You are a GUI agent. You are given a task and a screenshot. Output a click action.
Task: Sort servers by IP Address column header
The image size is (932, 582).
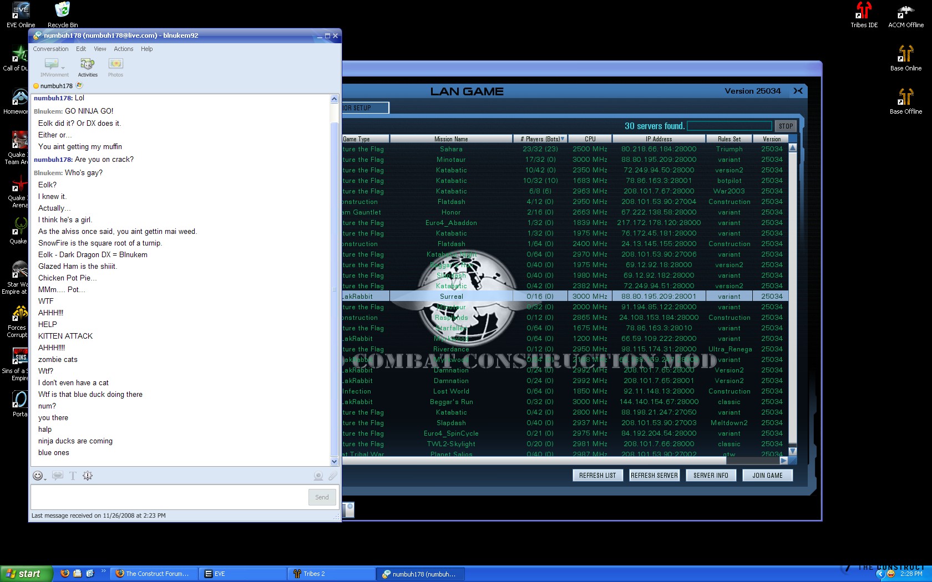pyautogui.click(x=659, y=139)
